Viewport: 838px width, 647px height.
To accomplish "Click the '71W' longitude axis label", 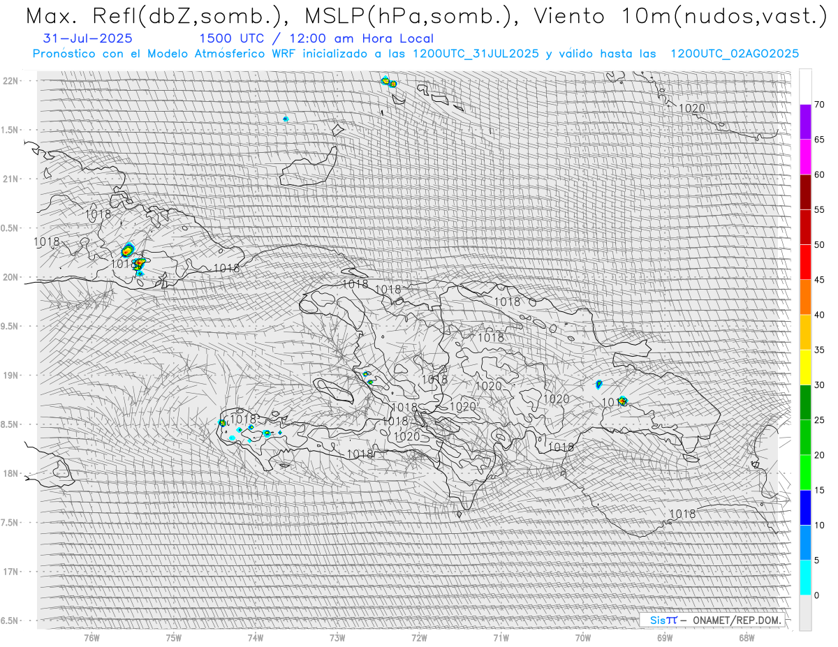I will click(501, 638).
